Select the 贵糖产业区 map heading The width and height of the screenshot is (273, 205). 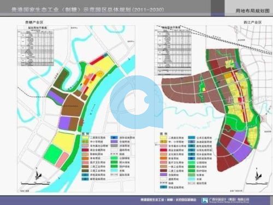click(34, 22)
